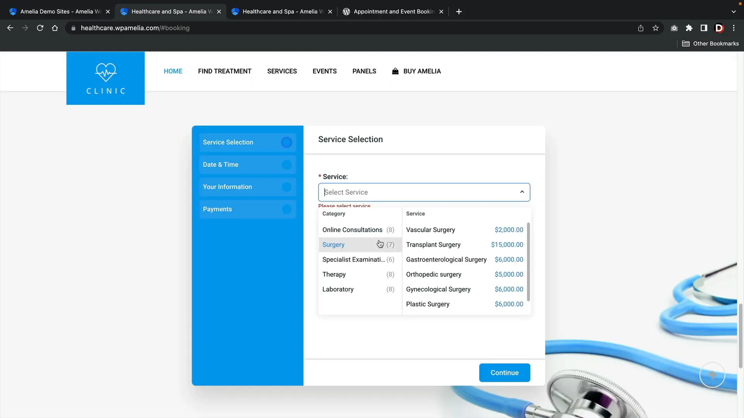Choose Gastroenterological Surgery service
Image resolution: width=744 pixels, height=418 pixels.
(465, 260)
